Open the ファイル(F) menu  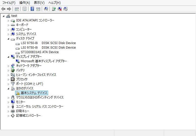pyautogui.click(x=9, y=3)
